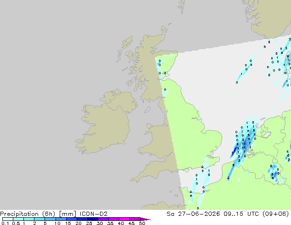Select the 5–10 mm legend color swatch

(50, 219)
